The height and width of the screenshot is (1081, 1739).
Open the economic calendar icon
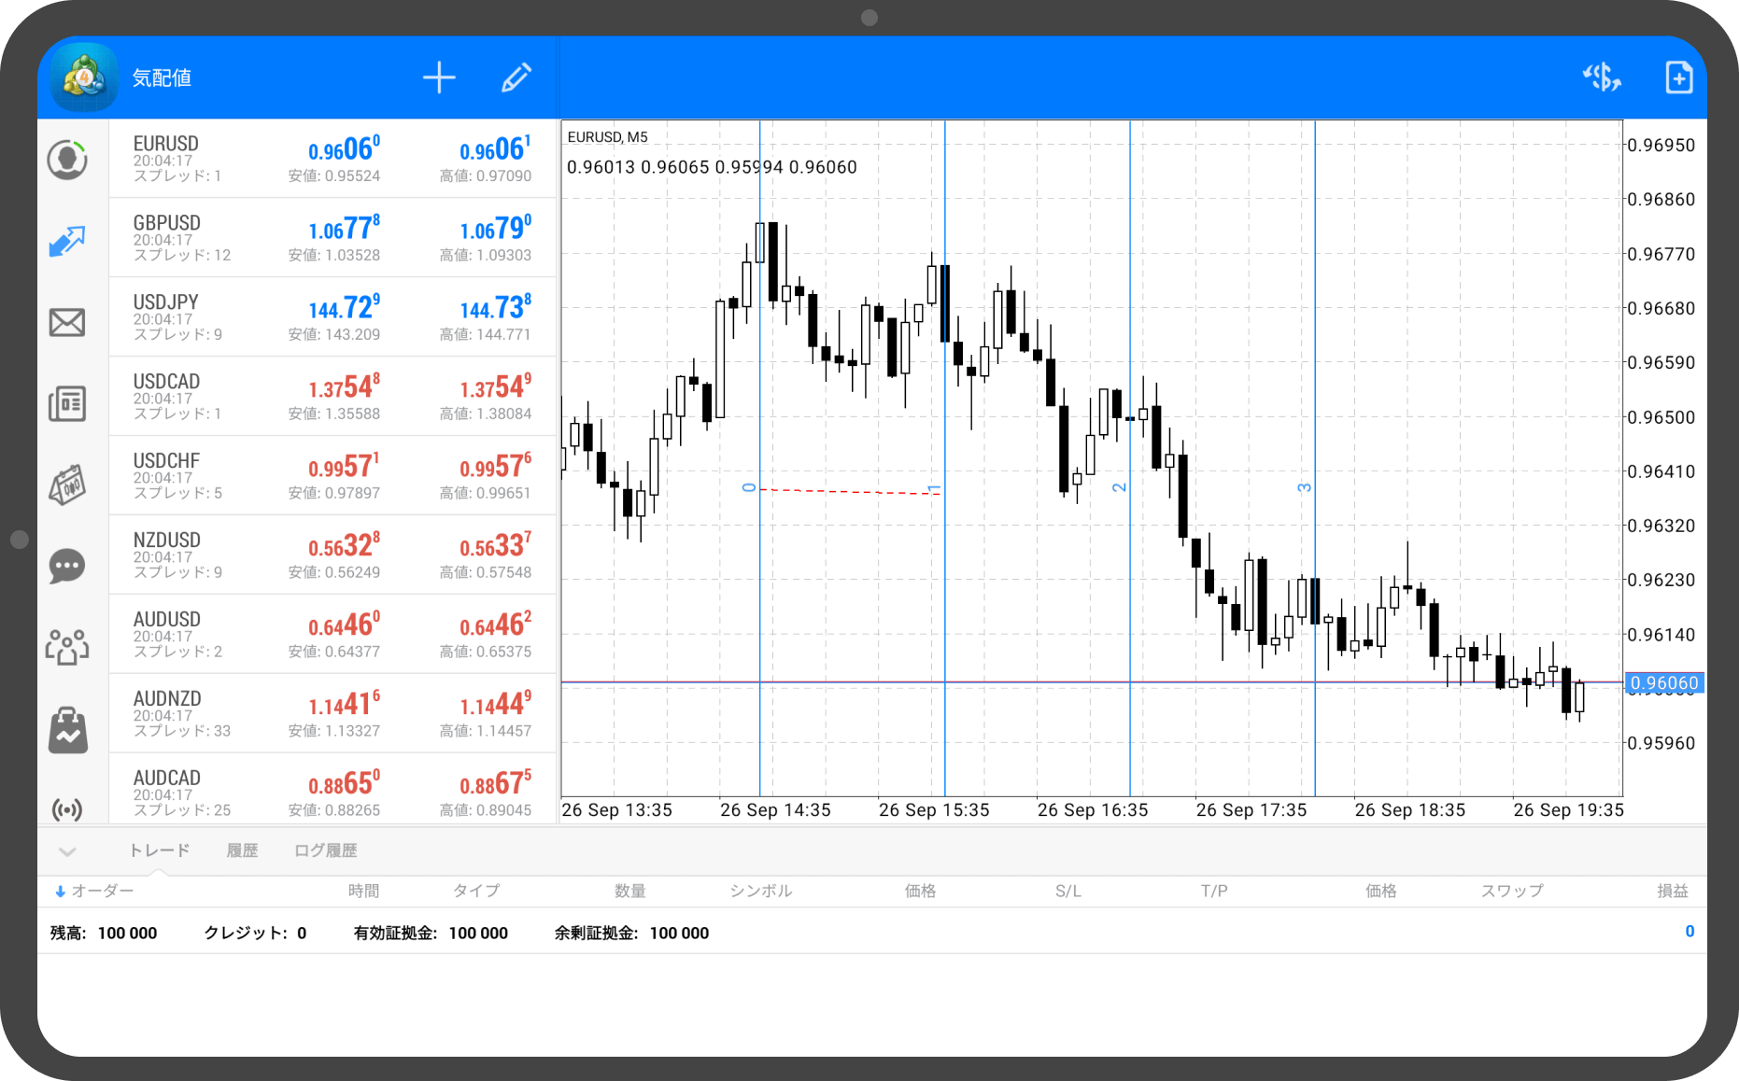point(67,484)
